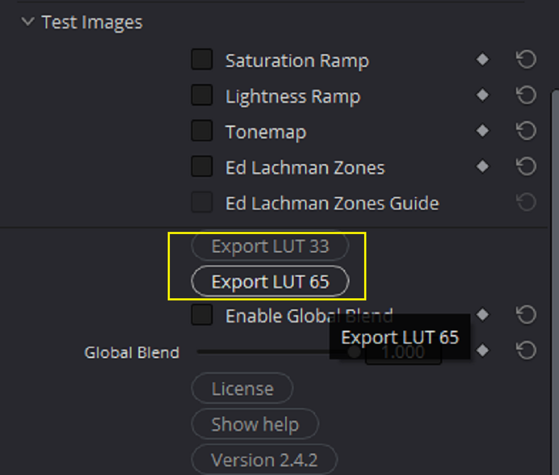Open the License button
This screenshot has height=475, width=559.
coord(242,388)
